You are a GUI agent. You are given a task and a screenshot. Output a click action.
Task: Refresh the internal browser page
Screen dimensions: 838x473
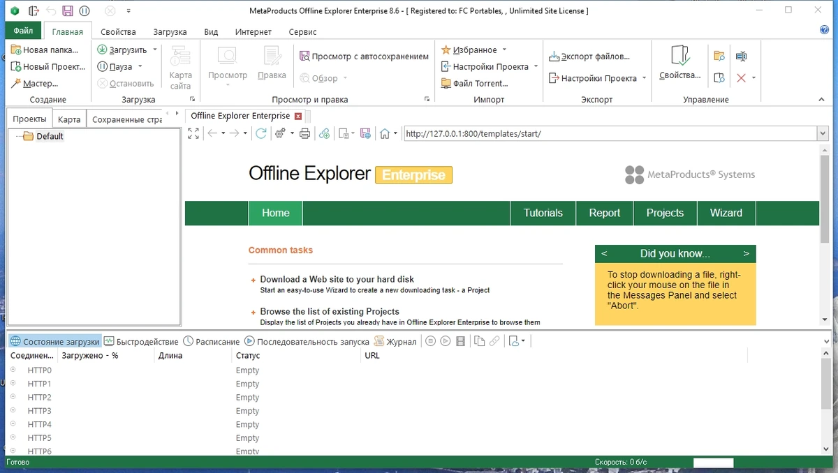(260, 133)
